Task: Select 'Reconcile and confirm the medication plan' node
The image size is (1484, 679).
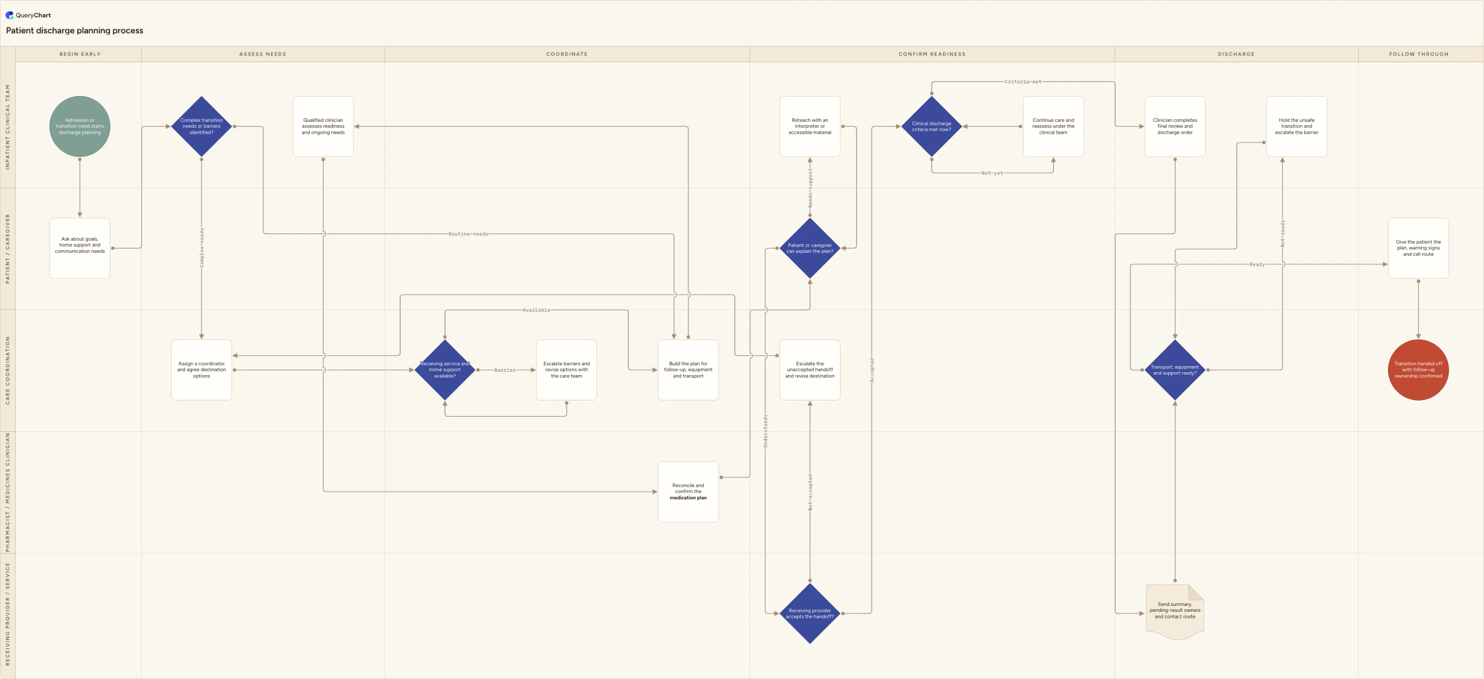Action: tap(689, 491)
